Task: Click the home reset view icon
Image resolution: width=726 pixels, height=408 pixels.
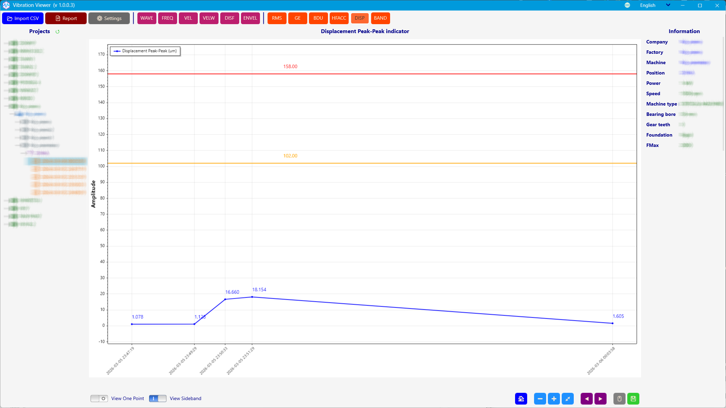Action: pos(521,399)
